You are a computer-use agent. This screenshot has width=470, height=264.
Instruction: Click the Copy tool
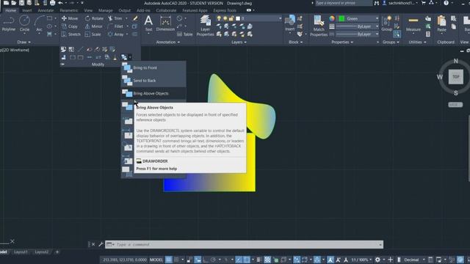pyautogui.click(x=70, y=26)
